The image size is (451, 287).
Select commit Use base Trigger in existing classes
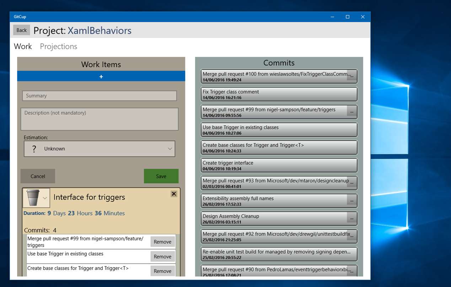point(279,130)
